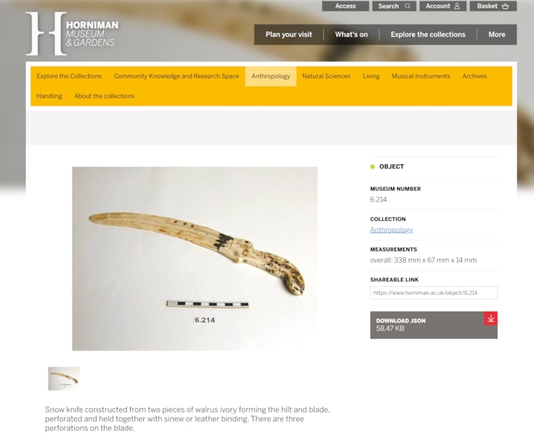Select the Anthropology tab
This screenshot has height=440, width=534.
271,76
